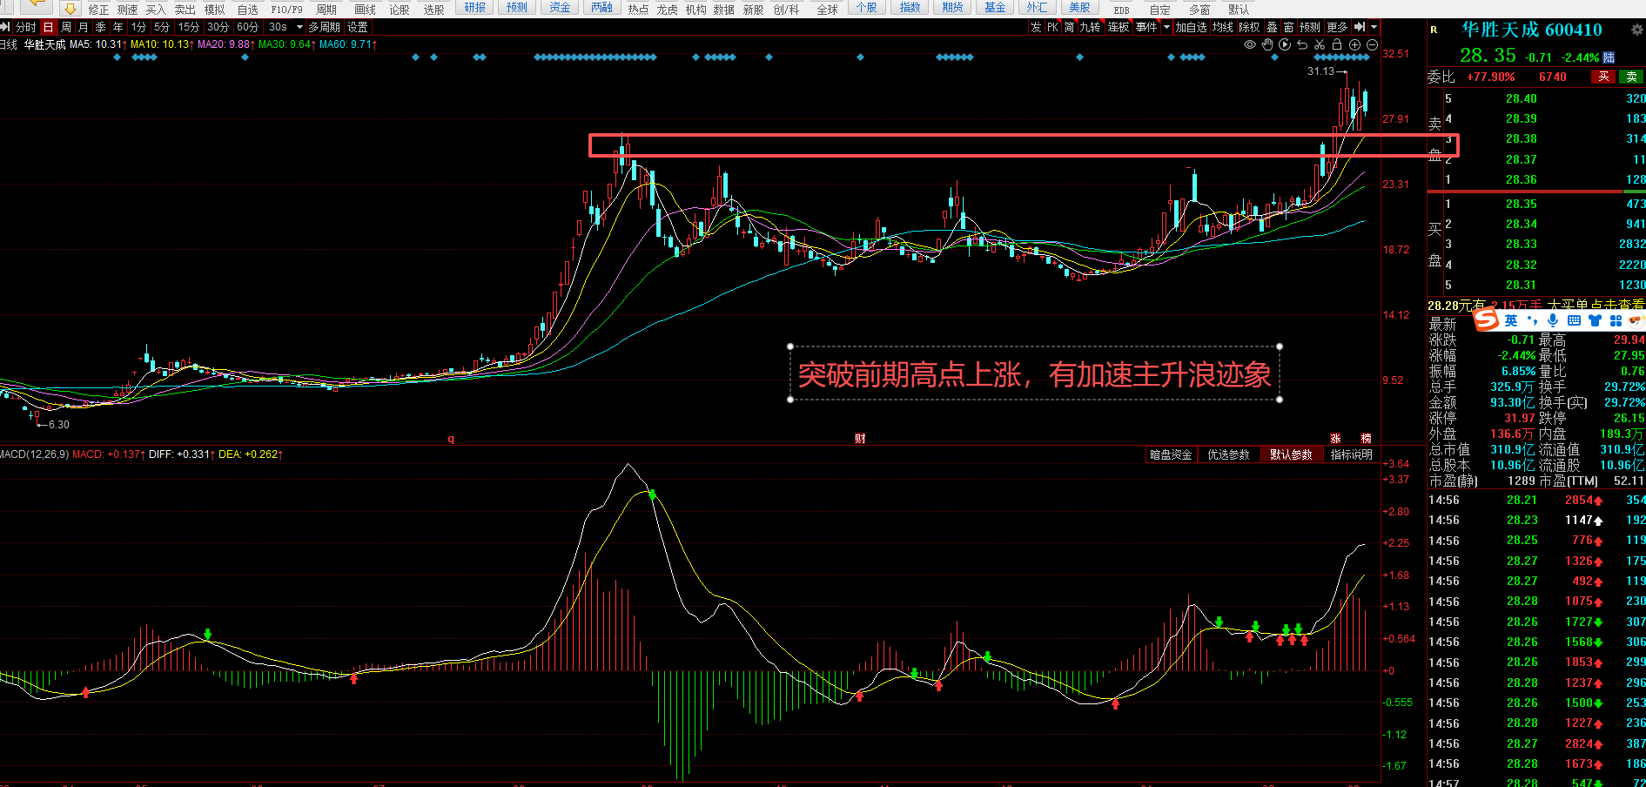The width and height of the screenshot is (1646, 787).
Task: Click the red 涨 marker icon on chart
Action: (1335, 439)
